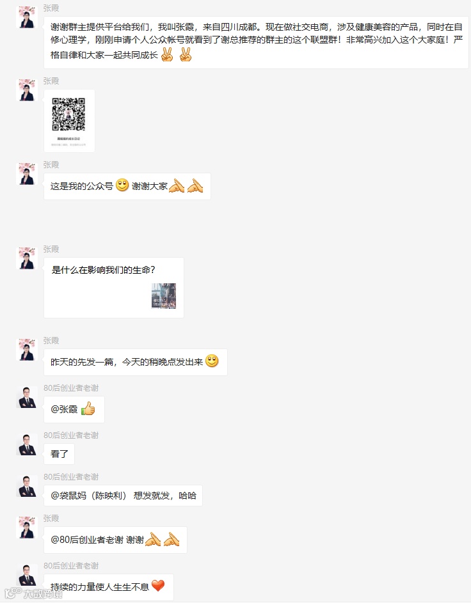Open the article '是什么在影响我们的生命?' card
This screenshot has height=603, width=471.
[114, 288]
